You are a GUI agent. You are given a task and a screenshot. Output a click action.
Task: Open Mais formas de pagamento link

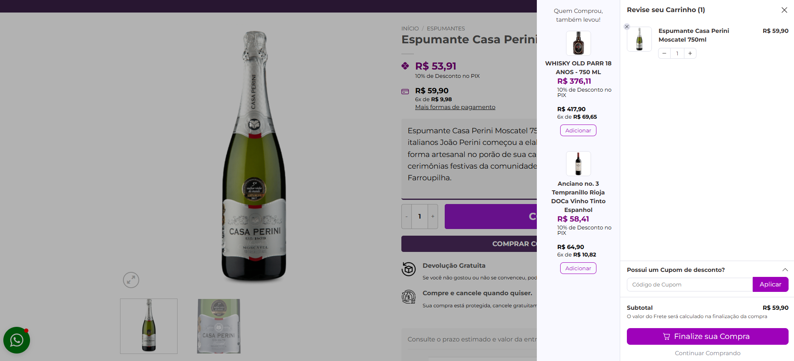tap(455, 107)
